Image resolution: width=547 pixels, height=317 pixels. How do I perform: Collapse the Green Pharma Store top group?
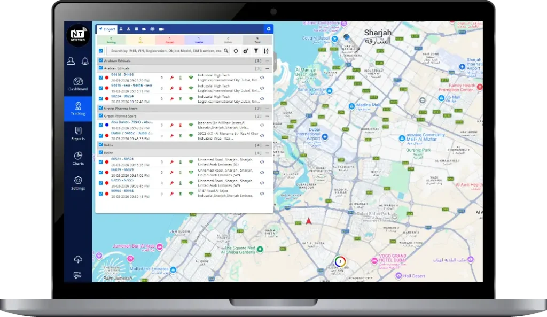(x=267, y=108)
